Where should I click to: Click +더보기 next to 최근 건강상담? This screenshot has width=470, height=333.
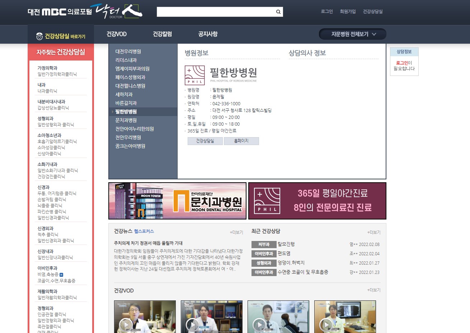pos(374,232)
